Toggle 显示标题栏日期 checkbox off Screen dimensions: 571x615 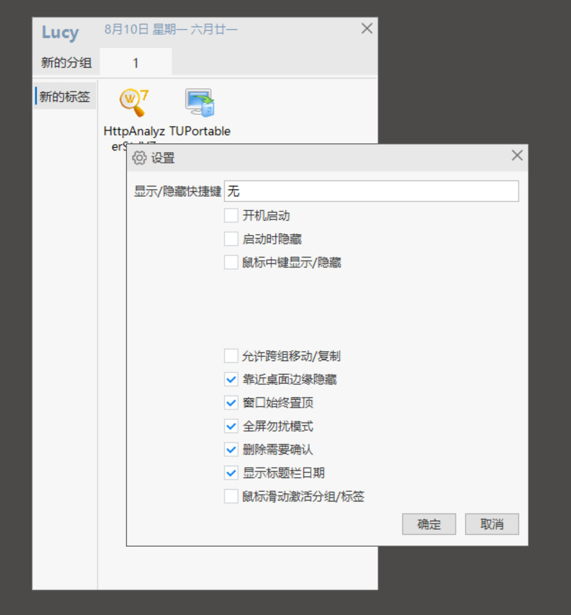[231, 473]
